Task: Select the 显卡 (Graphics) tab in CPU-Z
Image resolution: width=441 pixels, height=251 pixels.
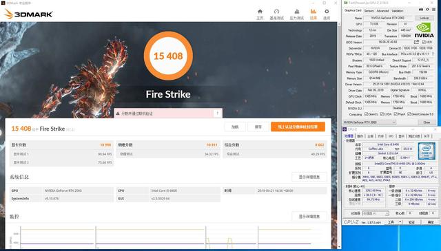Action: point(401,136)
